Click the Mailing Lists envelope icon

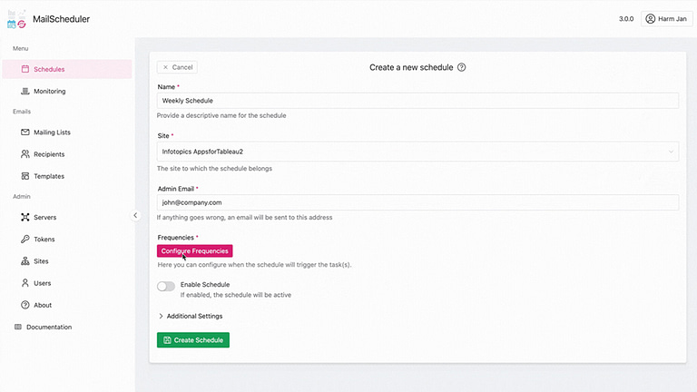(x=25, y=132)
